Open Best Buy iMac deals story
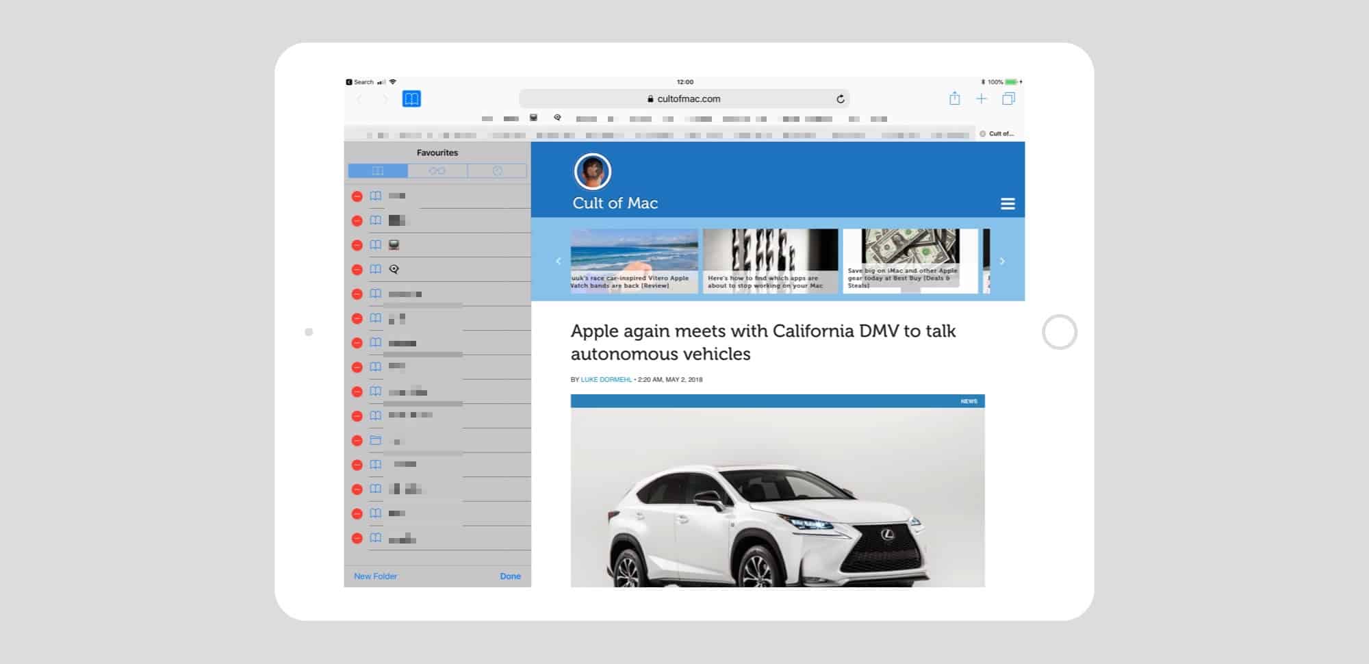 coord(910,261)
